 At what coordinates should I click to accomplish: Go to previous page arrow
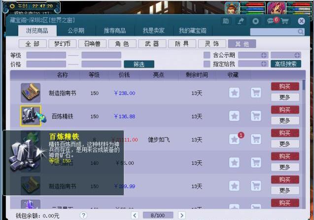(135, 216)
